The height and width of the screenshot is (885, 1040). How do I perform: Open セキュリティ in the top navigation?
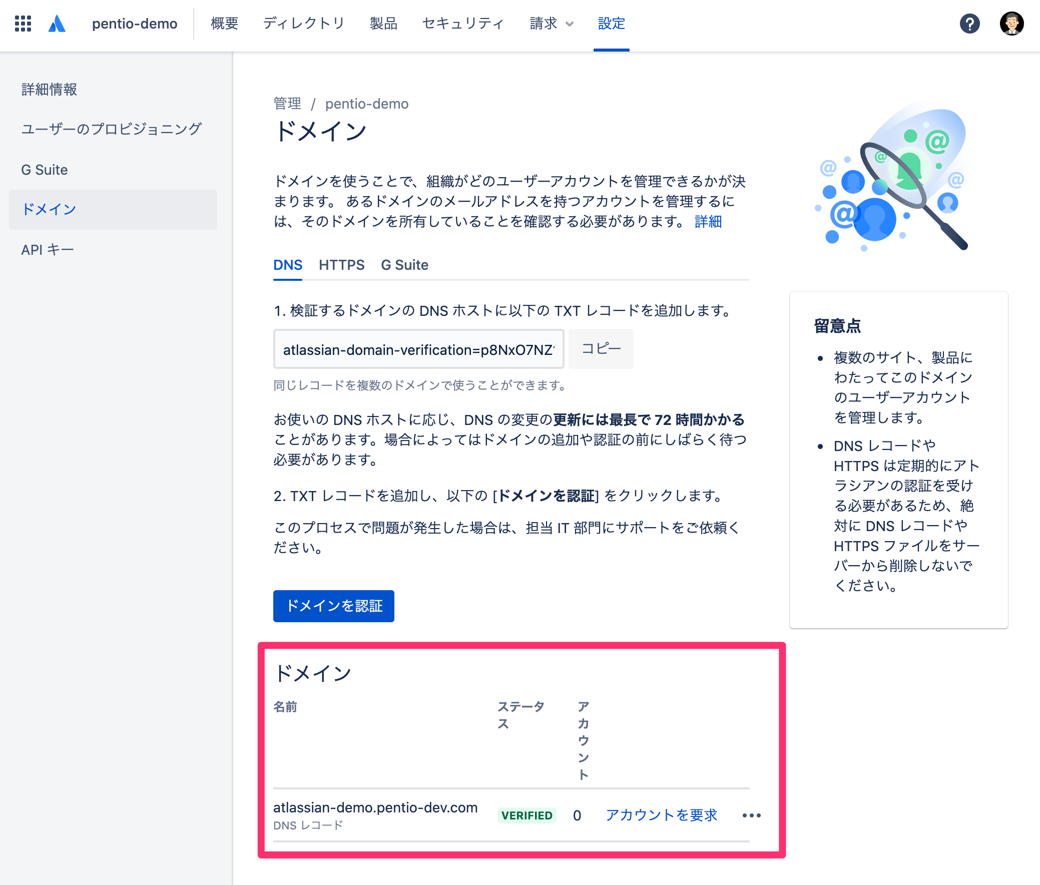[463, 24]
